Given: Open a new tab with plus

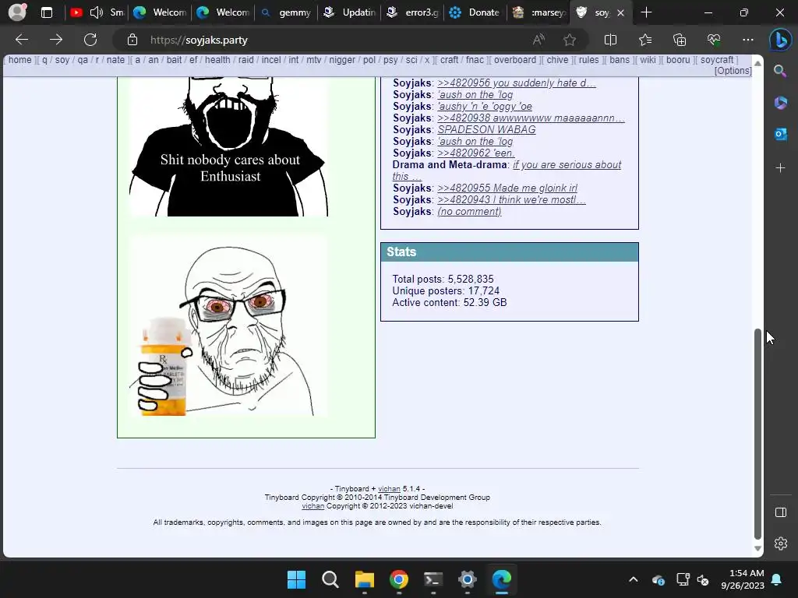Looking at the screenshot, I should (646, 12).
